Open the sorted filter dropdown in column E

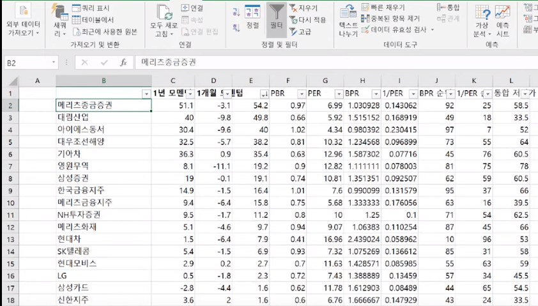(265, 94)
